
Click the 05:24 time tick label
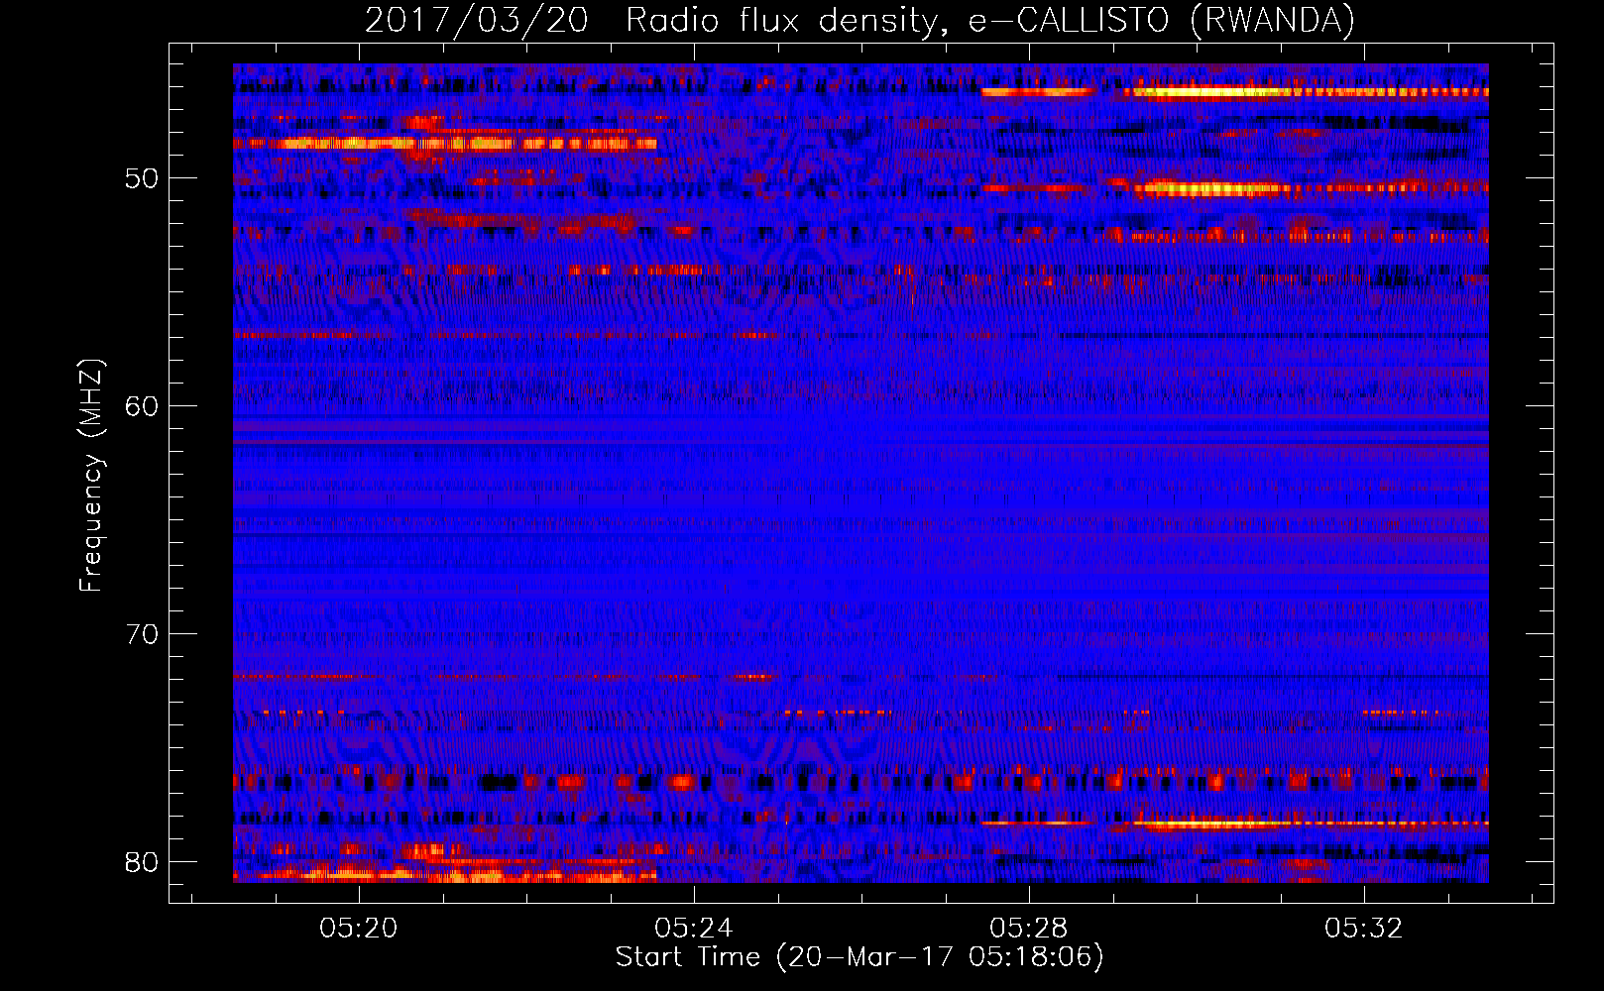pos(693,928)
